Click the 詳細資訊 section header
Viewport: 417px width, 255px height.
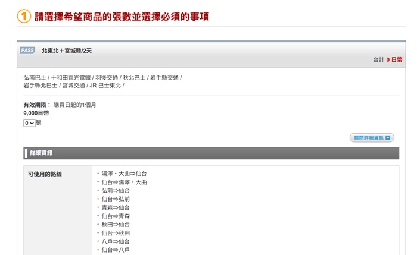41,153
